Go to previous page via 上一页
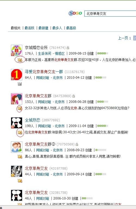Screen dimensions: 136x209 coord(123,38)
